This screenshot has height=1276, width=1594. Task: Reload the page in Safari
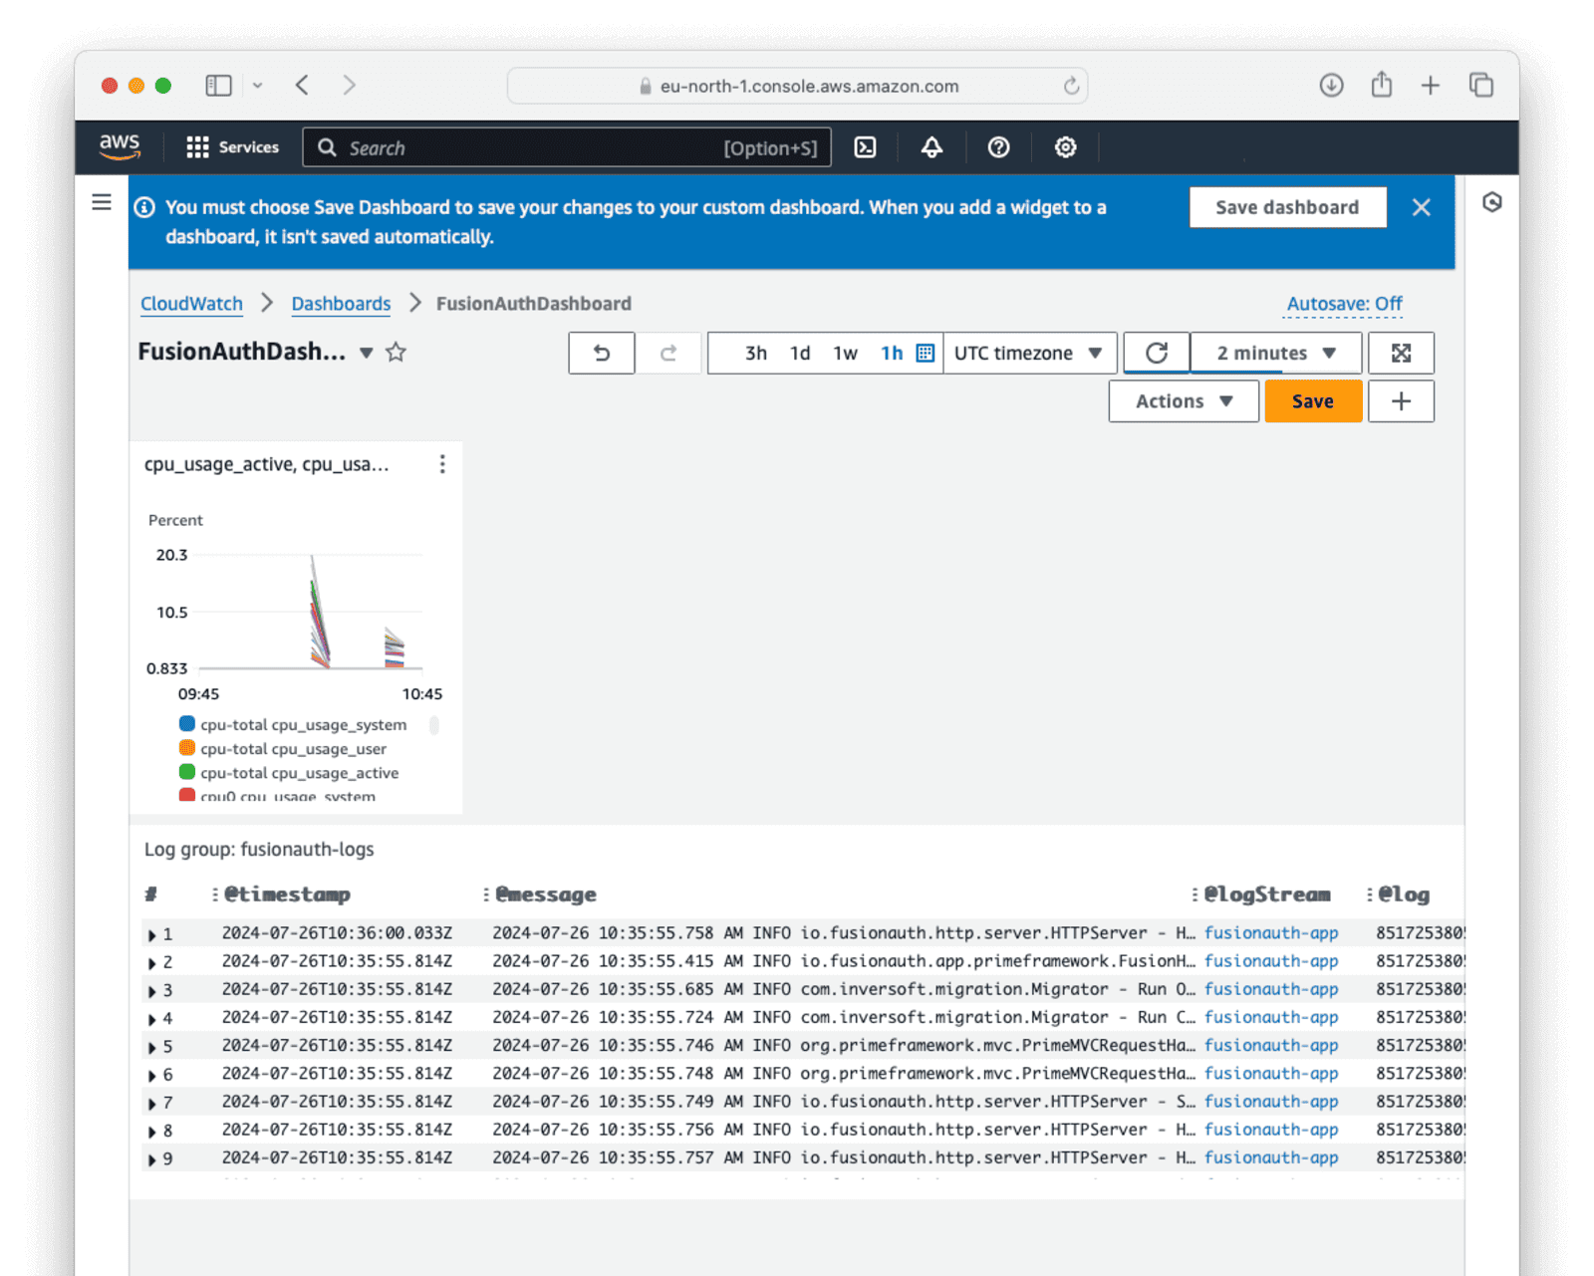(x=1071, y=86)
